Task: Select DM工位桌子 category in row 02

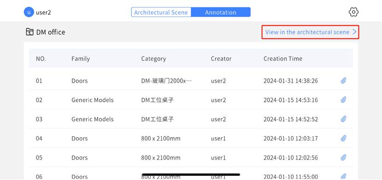Action: coord(157,100)
